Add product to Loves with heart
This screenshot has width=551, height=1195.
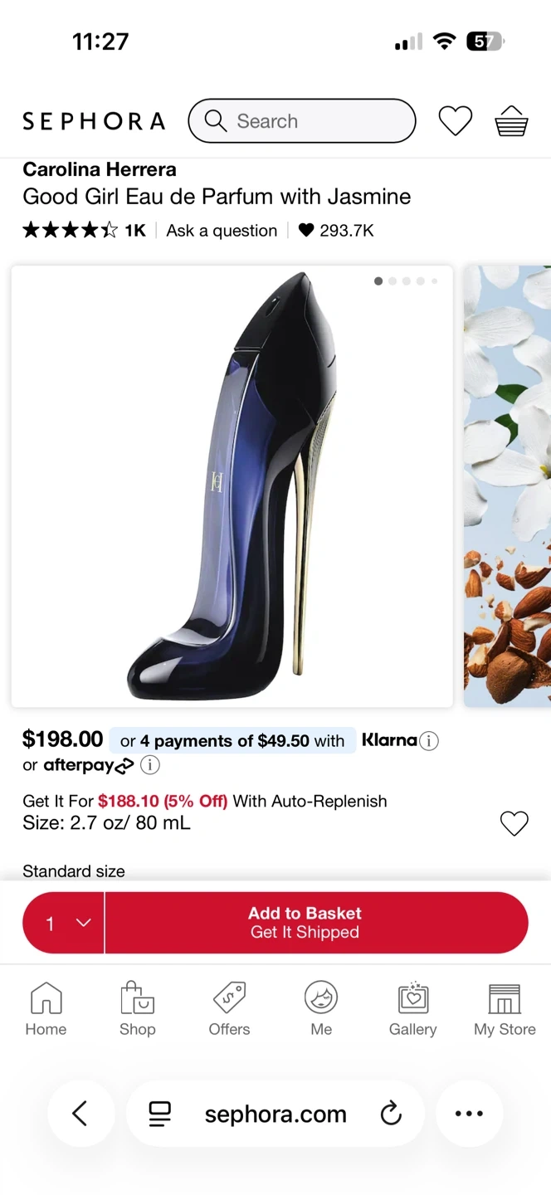coord(514,823)
